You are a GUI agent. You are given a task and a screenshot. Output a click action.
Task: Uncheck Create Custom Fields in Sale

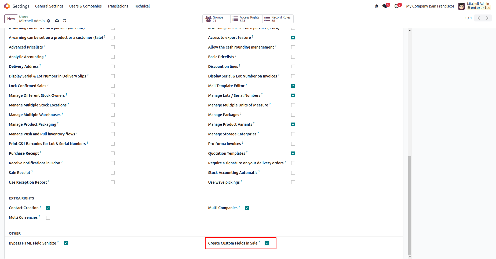pos(267,243)
